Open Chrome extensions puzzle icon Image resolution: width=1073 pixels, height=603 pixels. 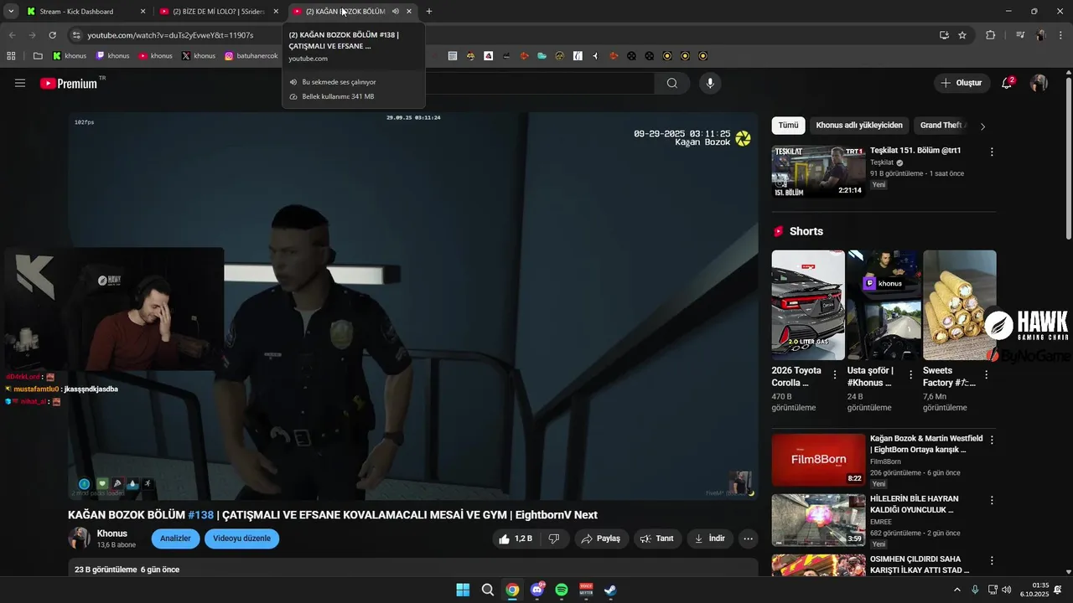tap(991, 35)
